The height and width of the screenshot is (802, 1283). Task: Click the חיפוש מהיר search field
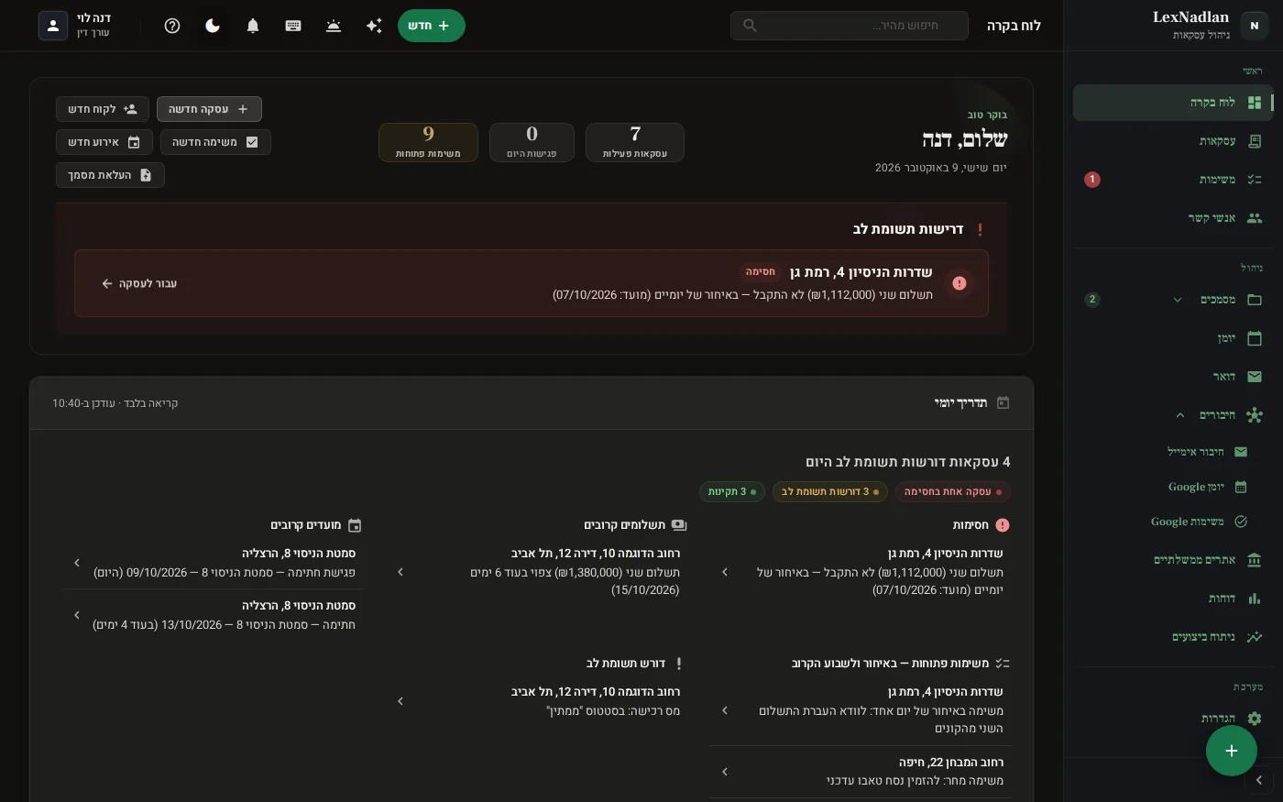point(850,26)
